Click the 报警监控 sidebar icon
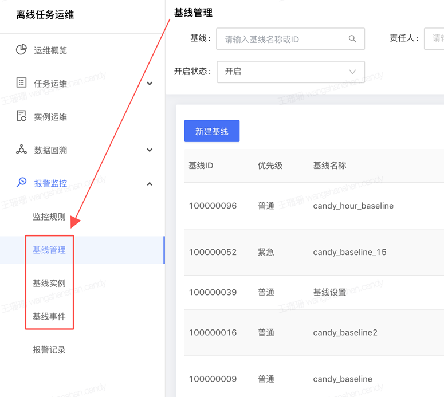 click(x=21, y=183)
